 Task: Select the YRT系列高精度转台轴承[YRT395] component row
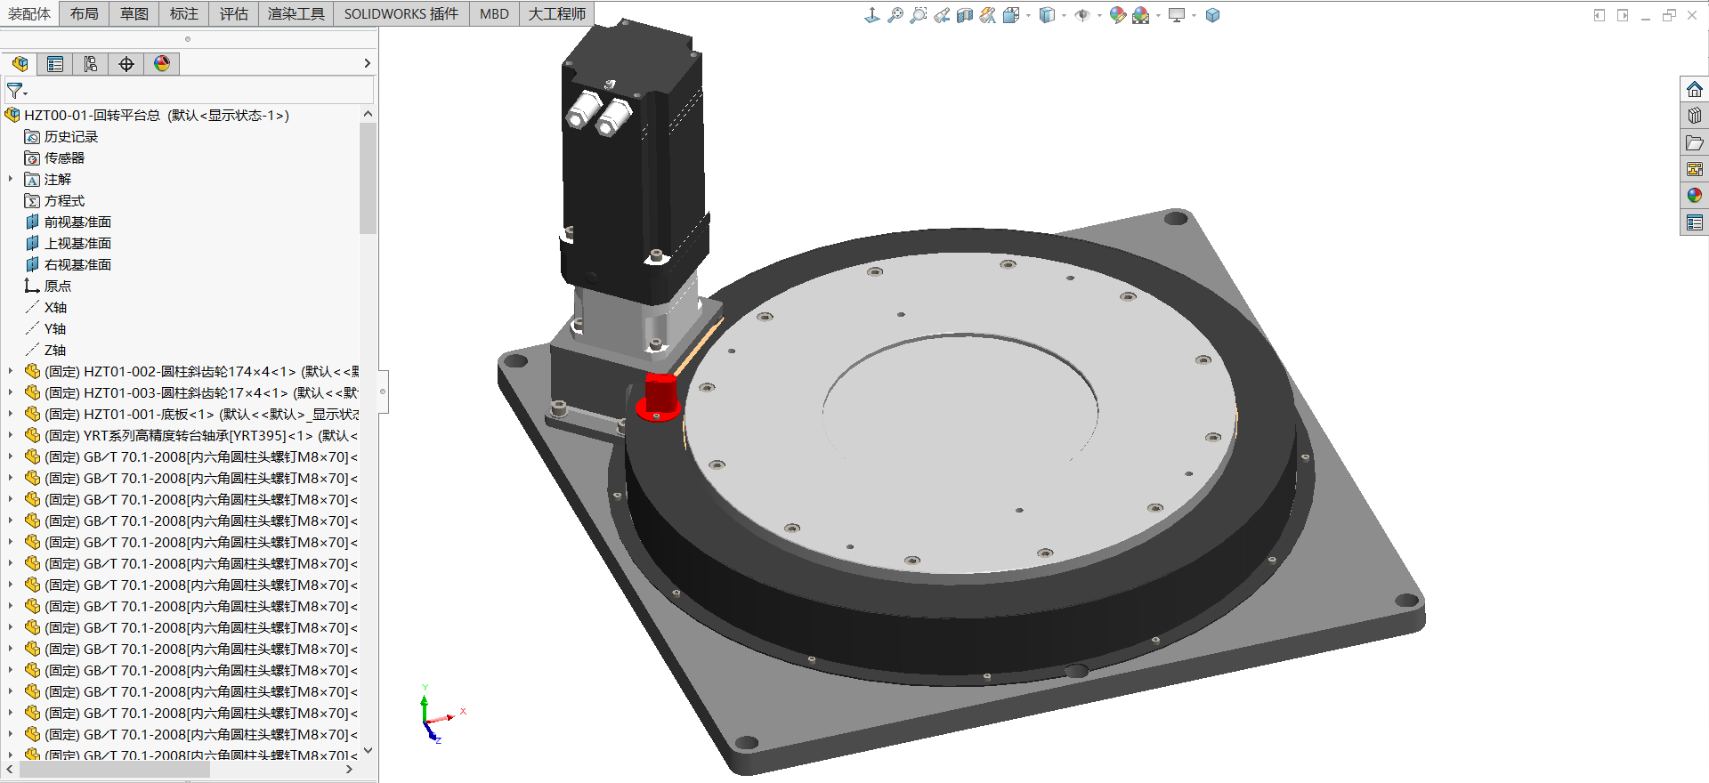(190, 435)
